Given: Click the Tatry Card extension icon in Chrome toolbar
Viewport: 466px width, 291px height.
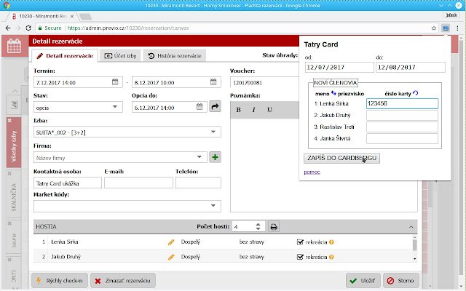Looking at the screenshot, I should pyautogui.click(x=446, y=28).
